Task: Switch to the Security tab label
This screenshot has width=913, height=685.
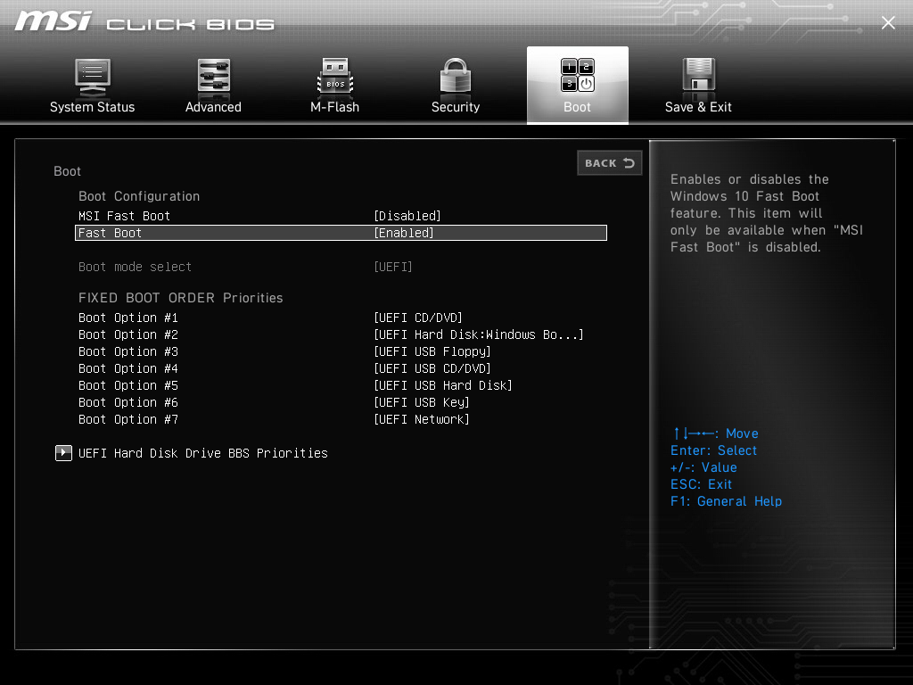Action: (x=456, y=107)
